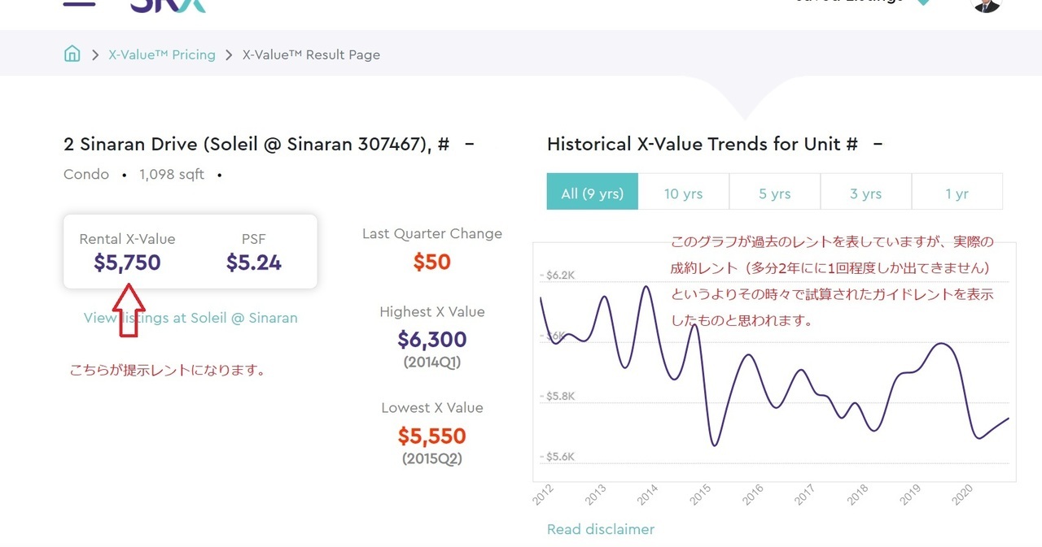This screenshot has width=1042, height=547.
Task: Click the $5.6K axis label on chart
Action: point(557,457)
